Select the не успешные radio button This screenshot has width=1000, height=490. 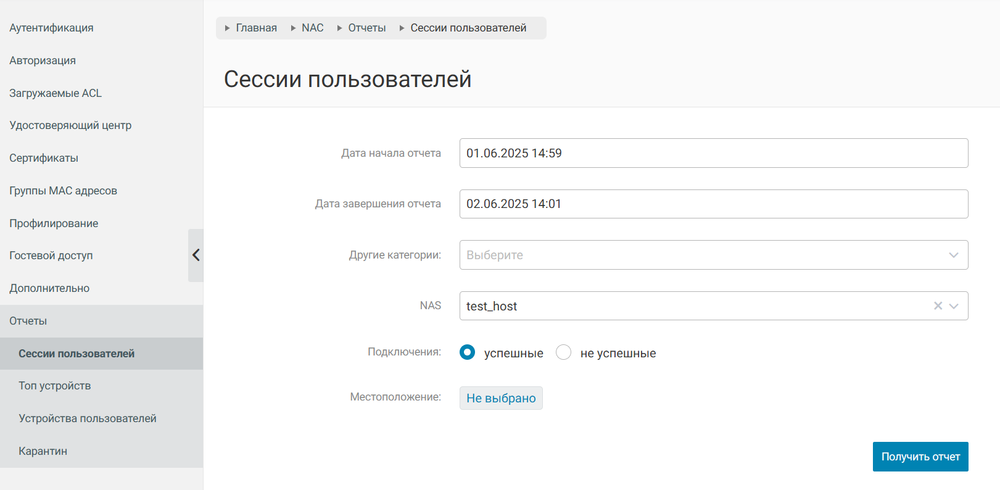tap(563, 352)
